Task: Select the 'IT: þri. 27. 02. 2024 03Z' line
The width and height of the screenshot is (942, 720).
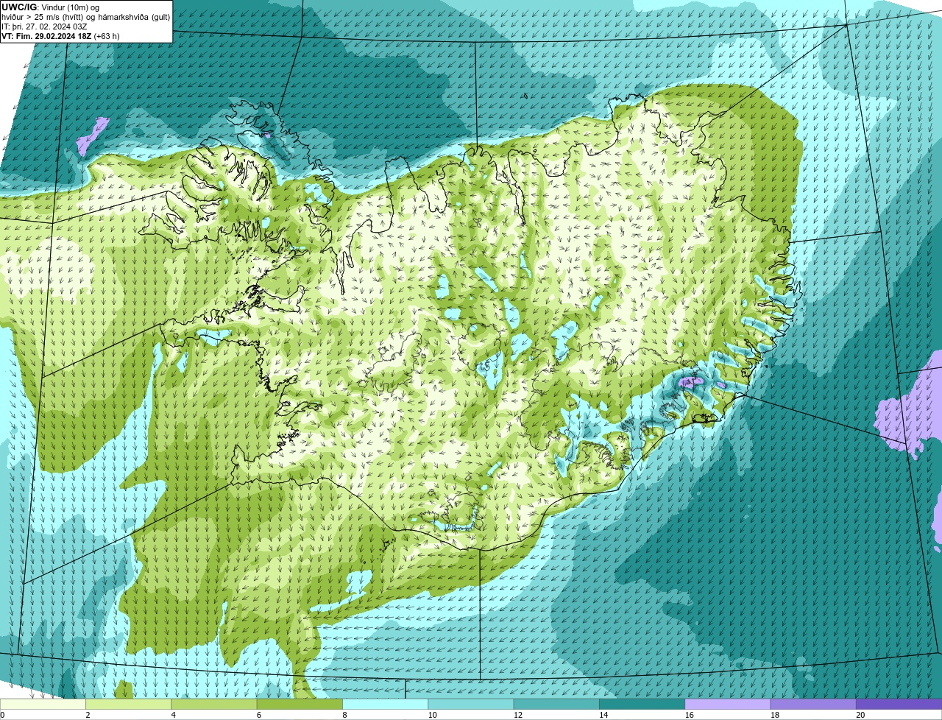Action: click(x=44, y=26)
